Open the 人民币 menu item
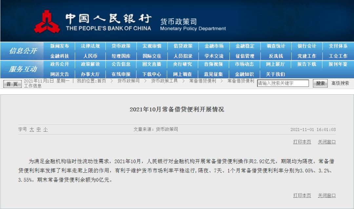354x209 pixels. click(90, 56)
